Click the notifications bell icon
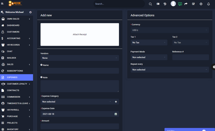The height and width of the screenshot is (131, 215). [x=208, y=4]
